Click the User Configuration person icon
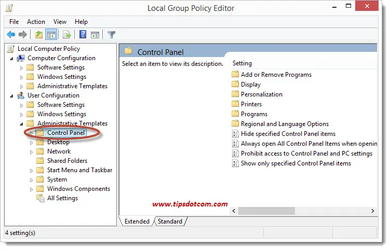Image resolution: width=390 pixels, height=250 pixels. tap(21, 95)
